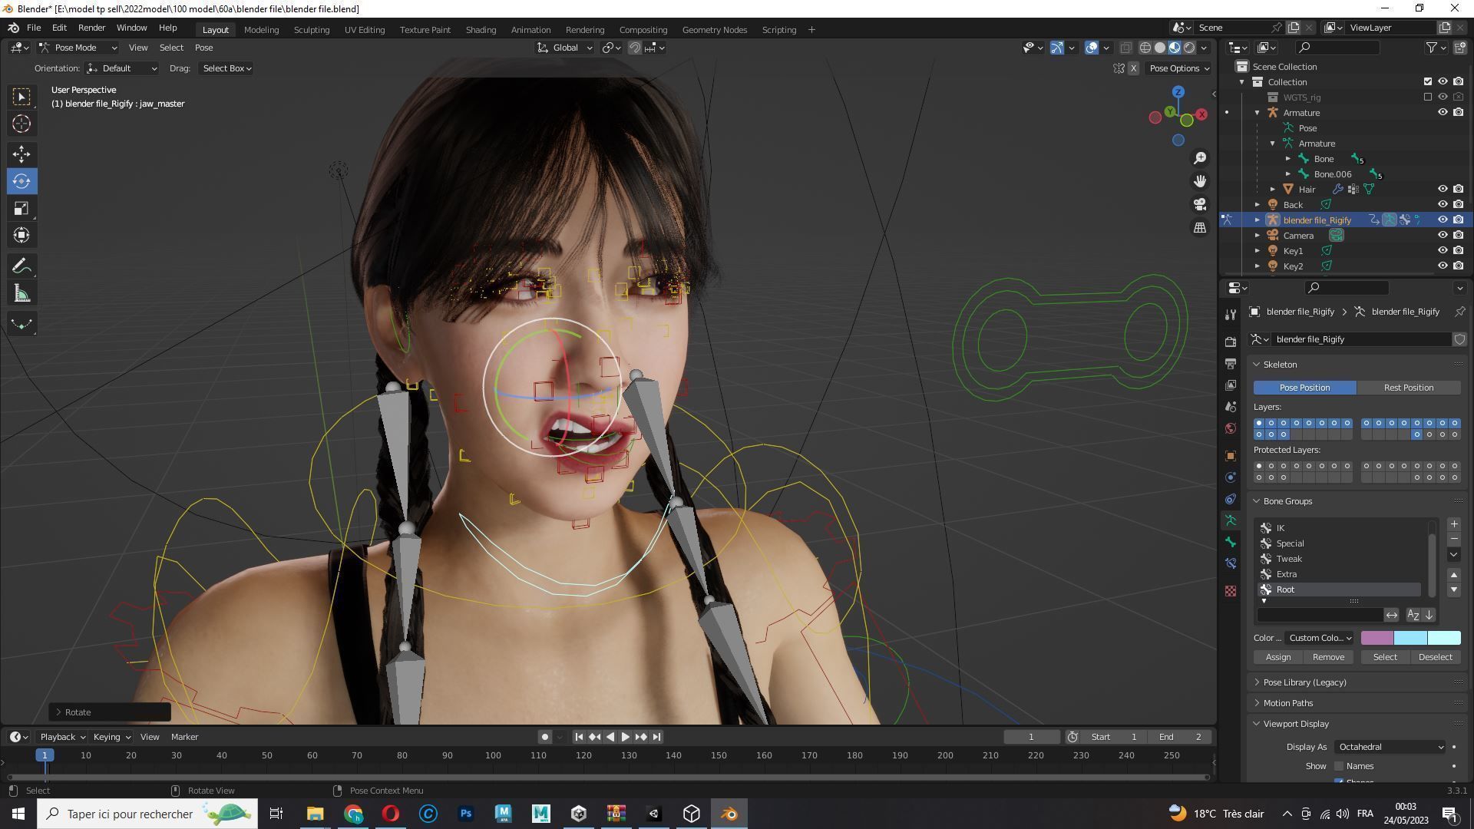Select the Move tool in the toolbar
The width and height of the screenshot is (1474, 829).
(21, 154)
